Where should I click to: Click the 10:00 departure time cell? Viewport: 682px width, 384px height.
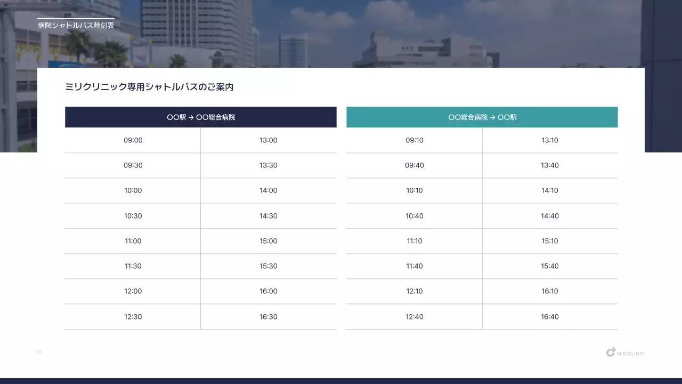(133, 190)
